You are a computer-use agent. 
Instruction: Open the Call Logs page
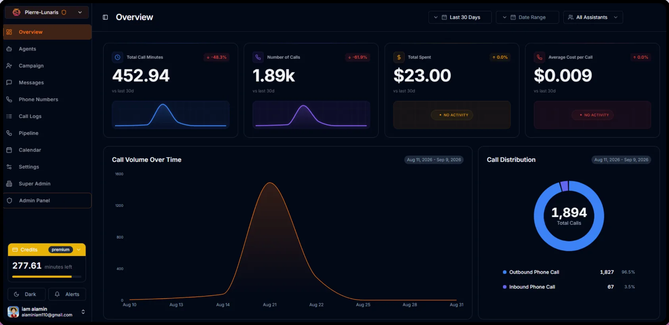(x=47, y=116)
